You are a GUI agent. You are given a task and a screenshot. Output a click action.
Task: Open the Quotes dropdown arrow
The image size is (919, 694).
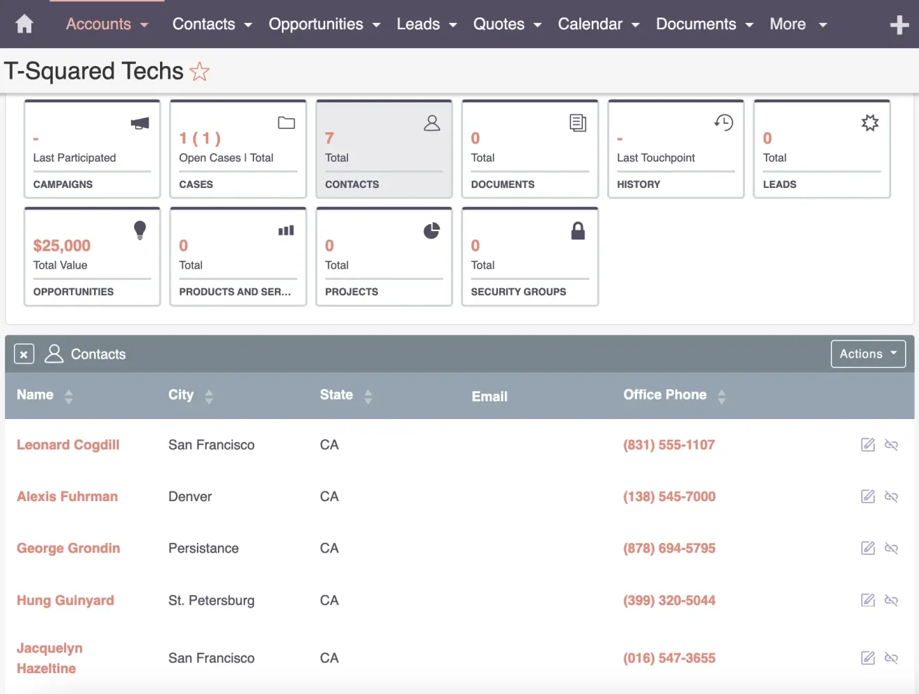[x=538, y=25]
